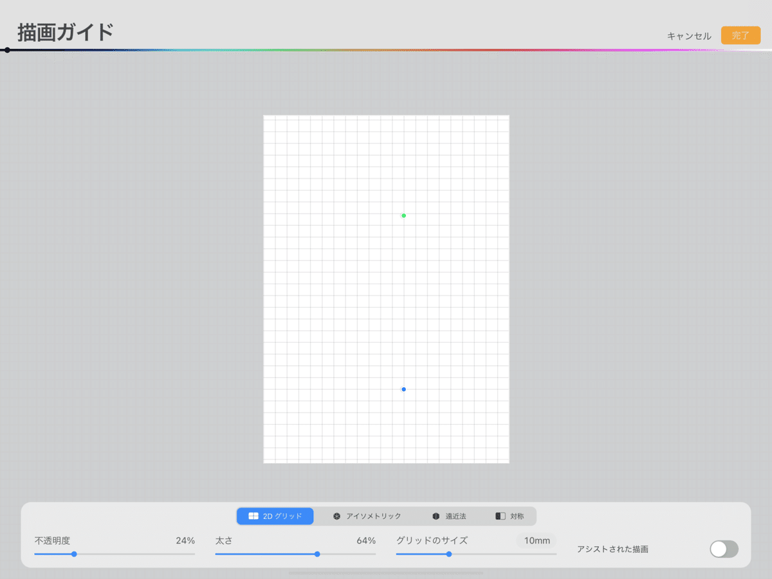Click the blue position node on the canvas
This screenshot has height=579, width=772.
click(403, 389)
